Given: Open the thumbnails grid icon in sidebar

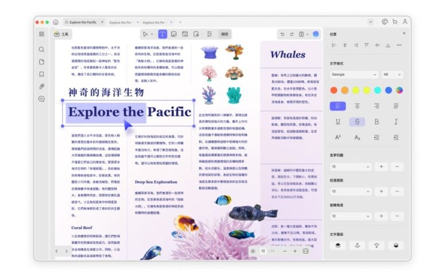Looking at the screenshot, I should pos(41,34).
